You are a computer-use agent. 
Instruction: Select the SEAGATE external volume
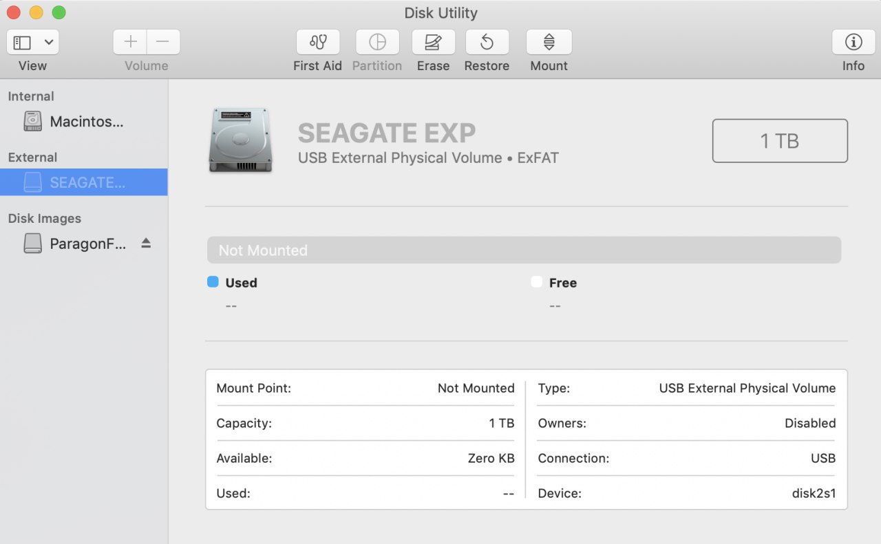[x=84, y=182]
